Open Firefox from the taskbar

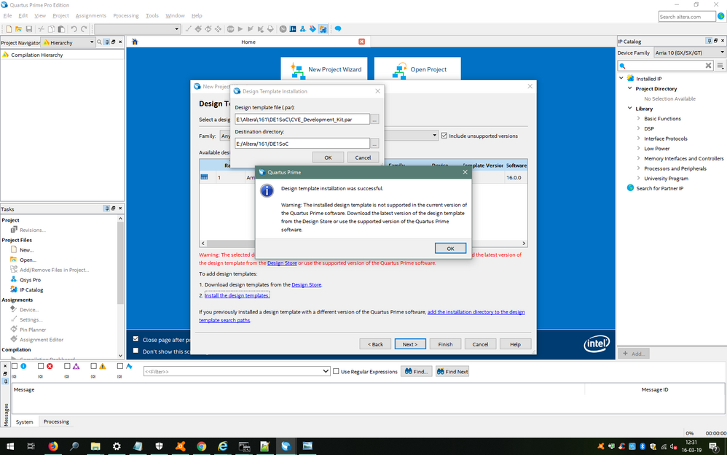tap(53, 446)
